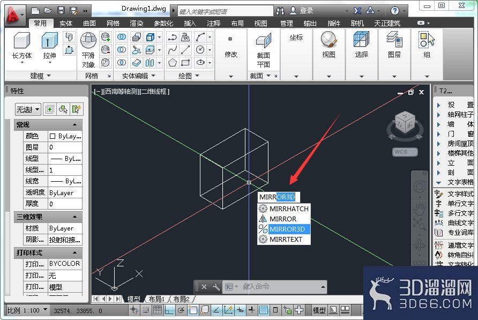Select MIRRHATCH from the autocomplete list

(x=284, y=209)
